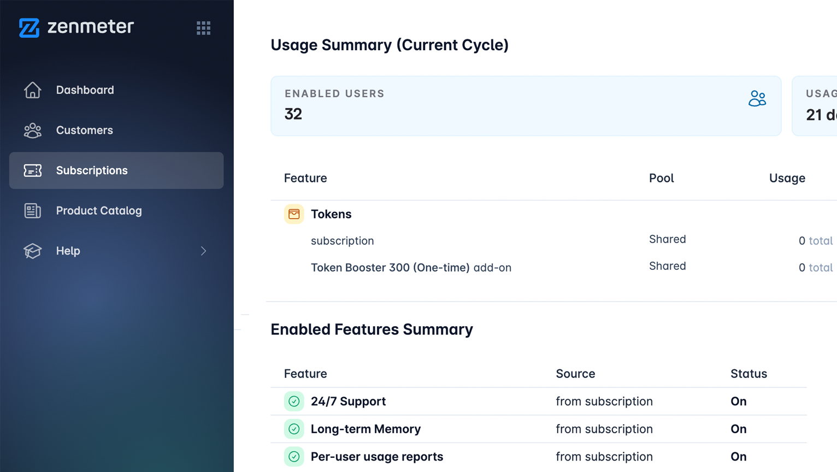
Task: Click Token Booster 300 (One-time) add-on row
Action: click(411, 268)
